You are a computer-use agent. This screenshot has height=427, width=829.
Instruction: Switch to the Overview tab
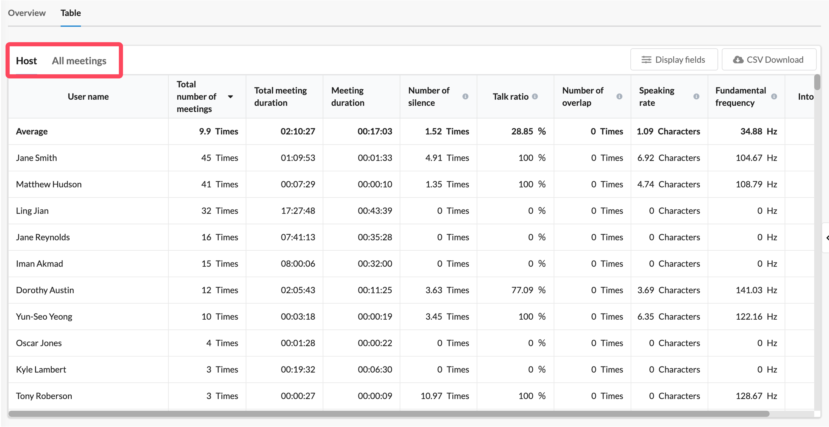27,13
